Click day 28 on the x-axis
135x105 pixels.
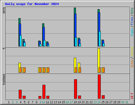(x=115, y=102)
